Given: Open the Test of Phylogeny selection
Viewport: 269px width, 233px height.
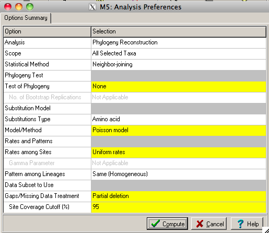Looking at the screenshot, I should coord(179,87).
